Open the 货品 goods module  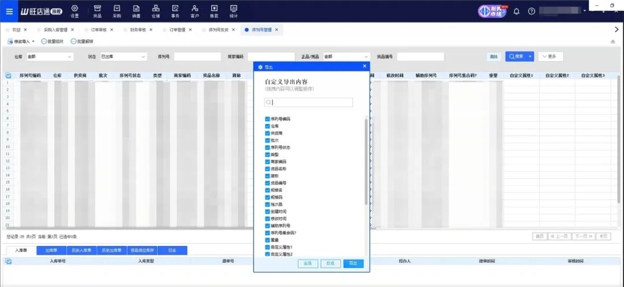coord(97,12)
